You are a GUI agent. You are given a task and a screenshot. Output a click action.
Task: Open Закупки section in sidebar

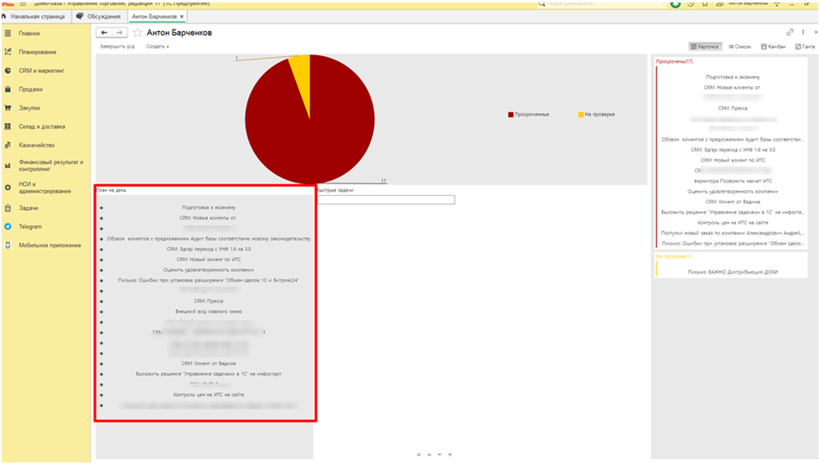[x=29, y=108]
